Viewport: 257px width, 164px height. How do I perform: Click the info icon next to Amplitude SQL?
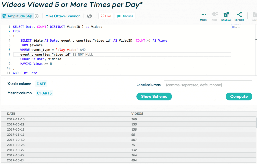tap(36, 16)
